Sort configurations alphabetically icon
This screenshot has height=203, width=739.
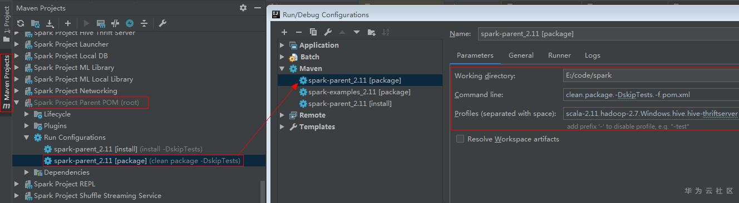386,32
